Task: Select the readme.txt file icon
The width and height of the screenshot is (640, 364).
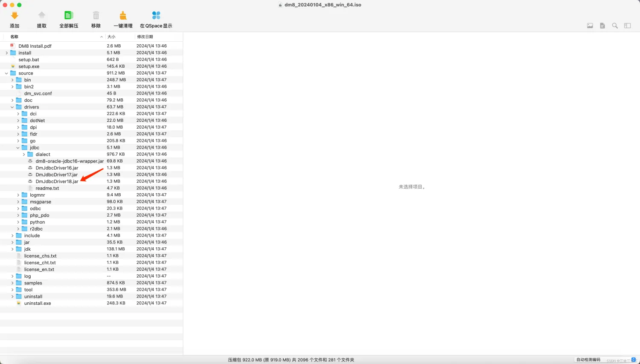Action: click(30, 188)
